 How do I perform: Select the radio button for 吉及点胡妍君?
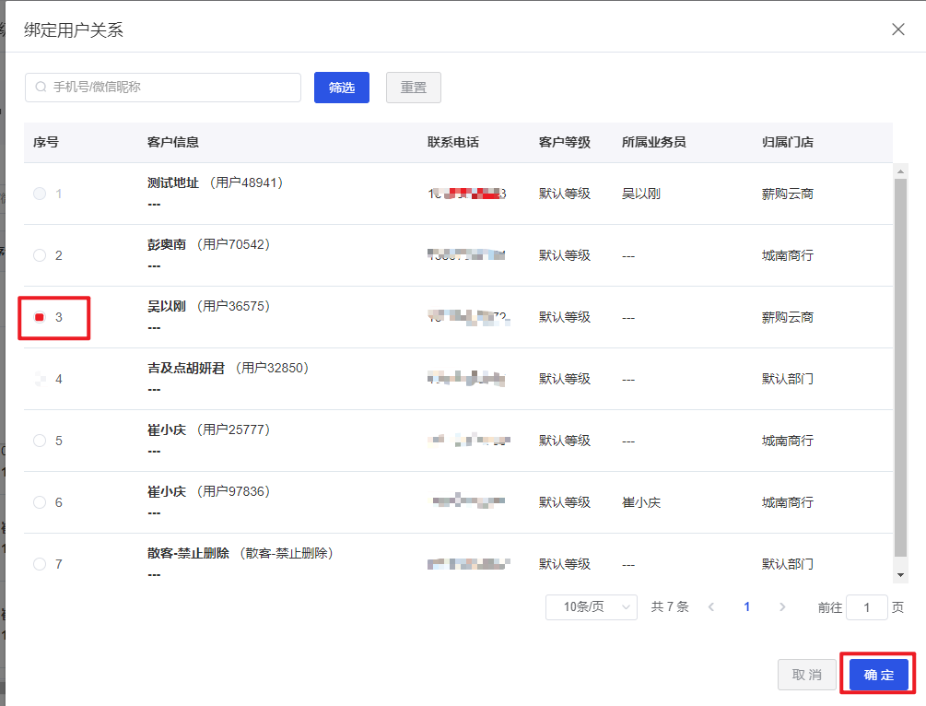37,378
